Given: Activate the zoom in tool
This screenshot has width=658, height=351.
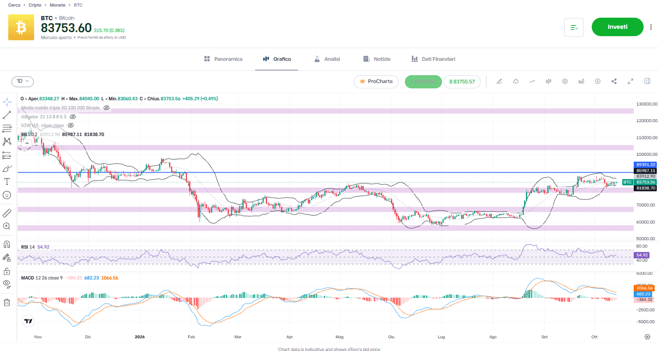Looking at the screenshot, I should point(7,226).
